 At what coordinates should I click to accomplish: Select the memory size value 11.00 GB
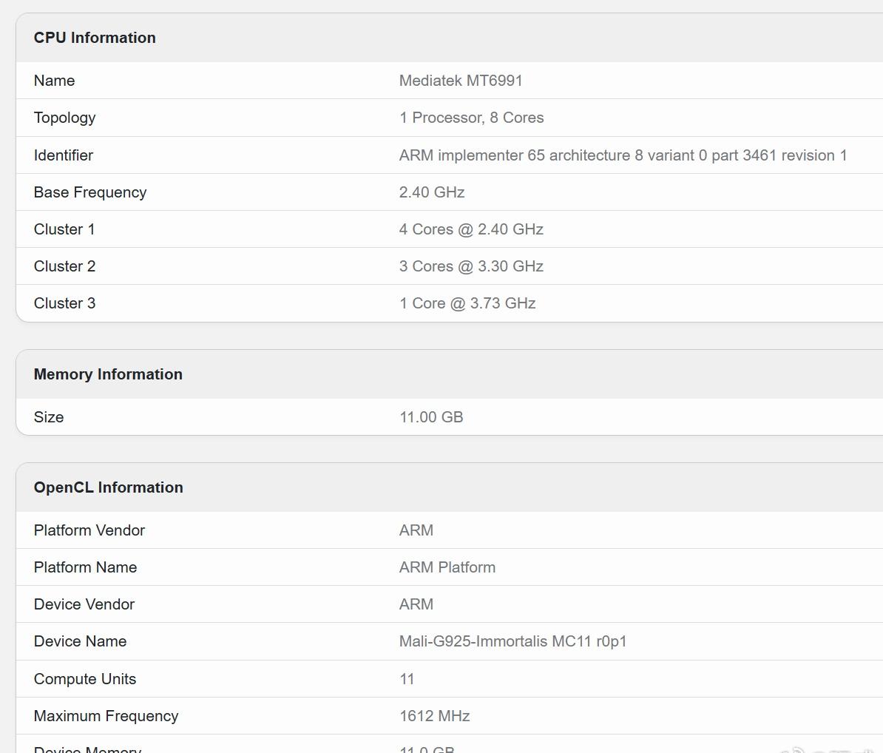pyautogui.click(x=431, y=417)
